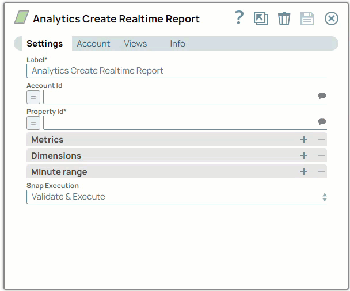Click the export/pop-out window icon
Viewport: 350px width, 291px height.
pos(261,18)
